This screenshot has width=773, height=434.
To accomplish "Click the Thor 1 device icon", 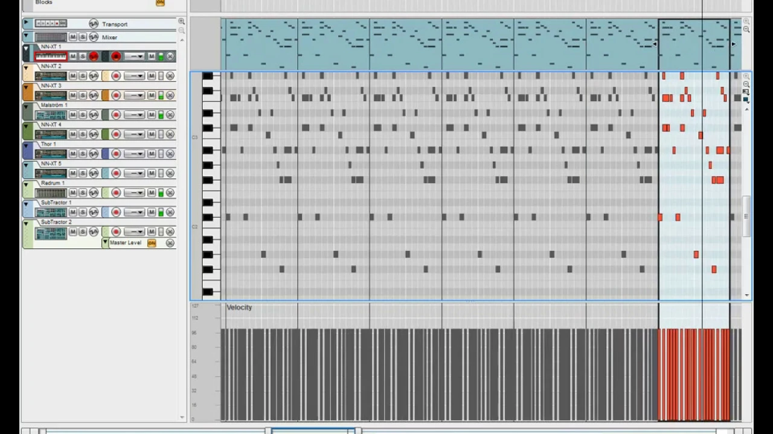I will coord(51,154).
